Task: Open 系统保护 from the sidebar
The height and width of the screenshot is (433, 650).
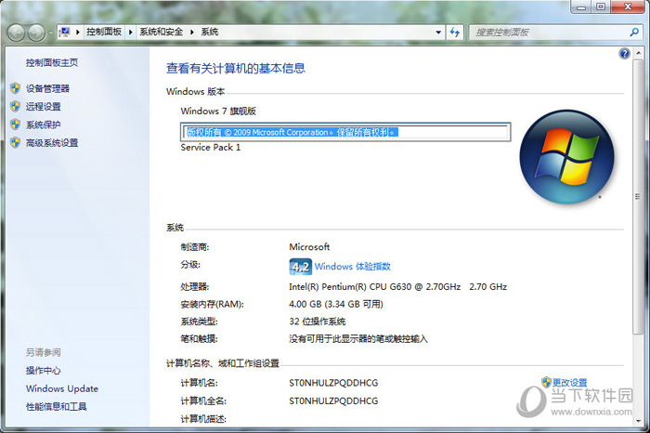Action: [43, 125]
